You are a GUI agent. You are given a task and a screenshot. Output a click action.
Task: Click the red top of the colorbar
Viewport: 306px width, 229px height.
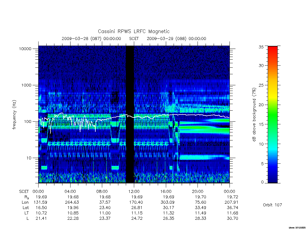tap(273, 49)
